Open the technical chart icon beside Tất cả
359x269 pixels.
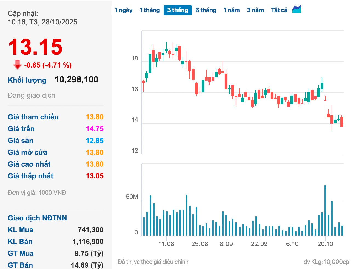point(297,9)
